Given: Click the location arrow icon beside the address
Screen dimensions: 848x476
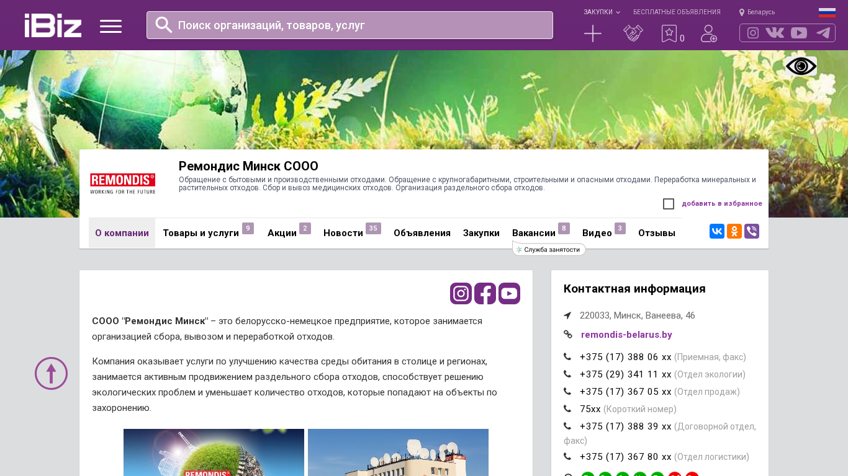Looking at the screenshot, I should coord(567,315).
